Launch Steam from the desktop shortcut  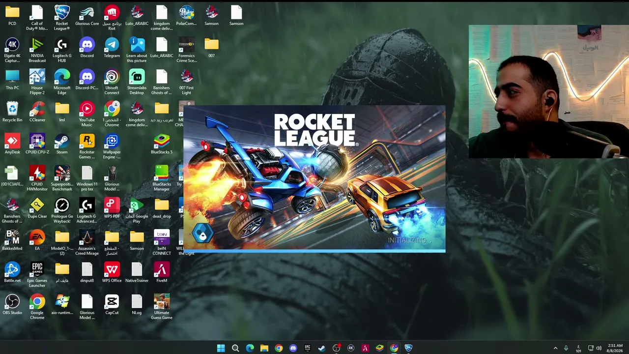point(62,144)
